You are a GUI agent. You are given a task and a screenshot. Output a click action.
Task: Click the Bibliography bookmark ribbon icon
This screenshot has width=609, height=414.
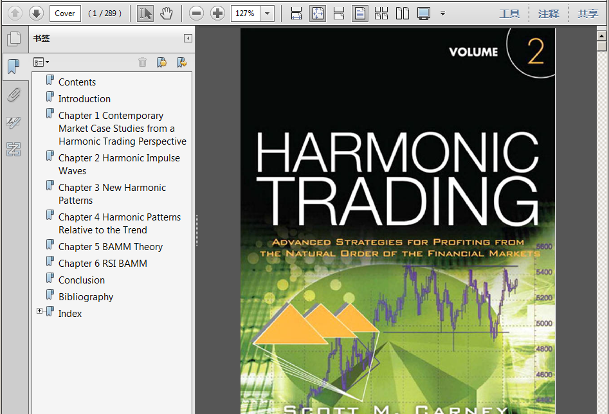point(50,295)
